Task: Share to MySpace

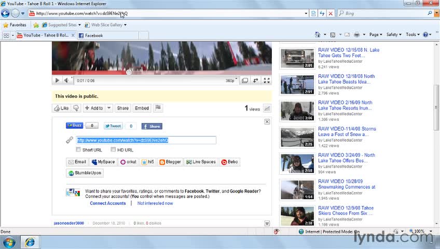Action: coord(103,162)
